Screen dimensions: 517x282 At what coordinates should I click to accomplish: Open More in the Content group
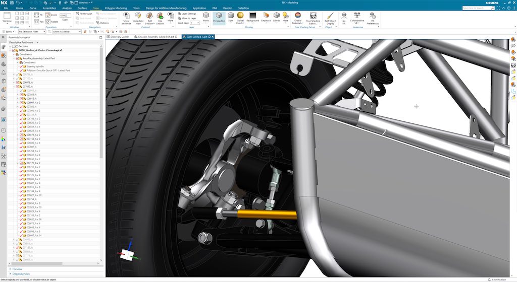(170, 17)
